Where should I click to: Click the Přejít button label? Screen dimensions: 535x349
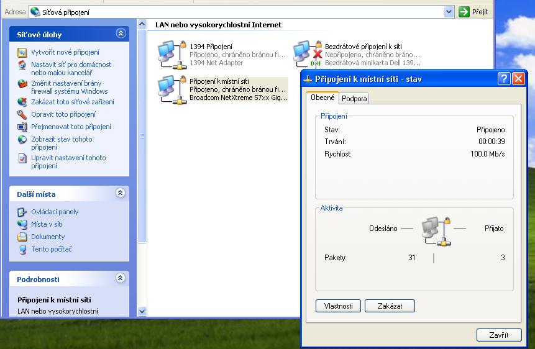coord(480,12)
